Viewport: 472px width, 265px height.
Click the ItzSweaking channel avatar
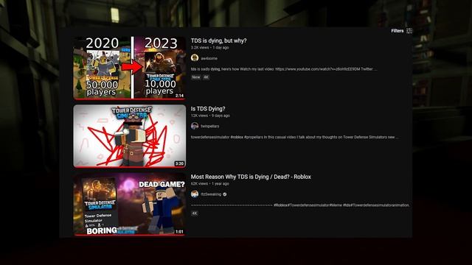[x=195, y=194]
